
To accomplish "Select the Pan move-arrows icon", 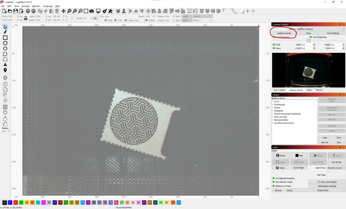I will click(x=64, y=11).
